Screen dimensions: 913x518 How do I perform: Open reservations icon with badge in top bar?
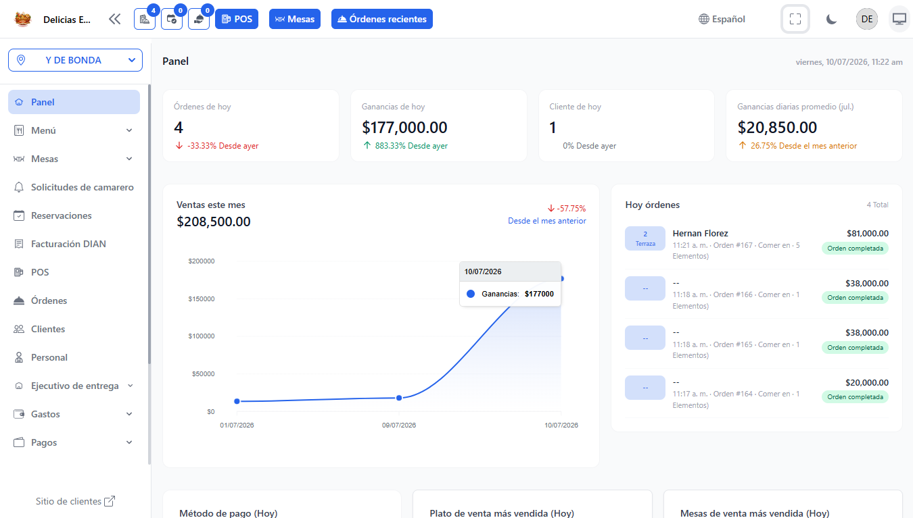172,19
